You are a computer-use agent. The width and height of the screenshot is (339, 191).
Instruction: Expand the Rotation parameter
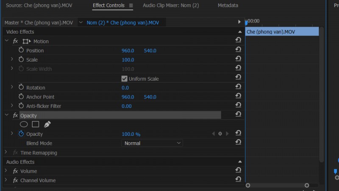click(12, 87)
